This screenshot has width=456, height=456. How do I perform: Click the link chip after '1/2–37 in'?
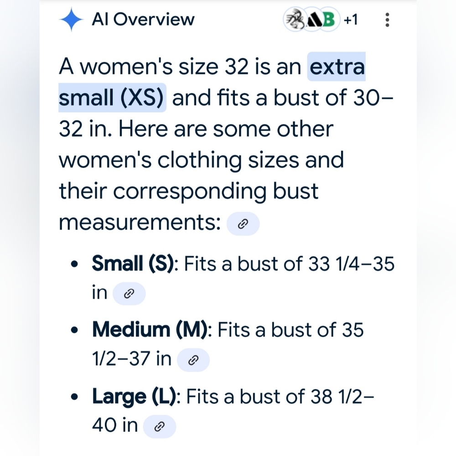(193, 360)
